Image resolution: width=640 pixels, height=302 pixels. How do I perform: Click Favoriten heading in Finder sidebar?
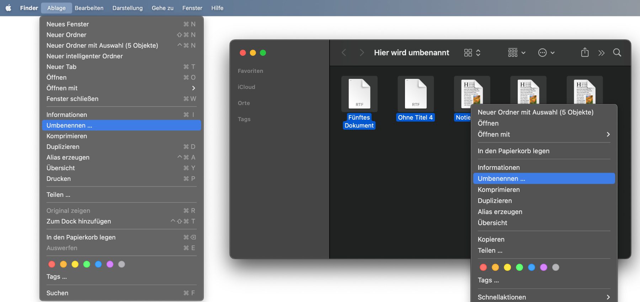[x=250, y=71]
